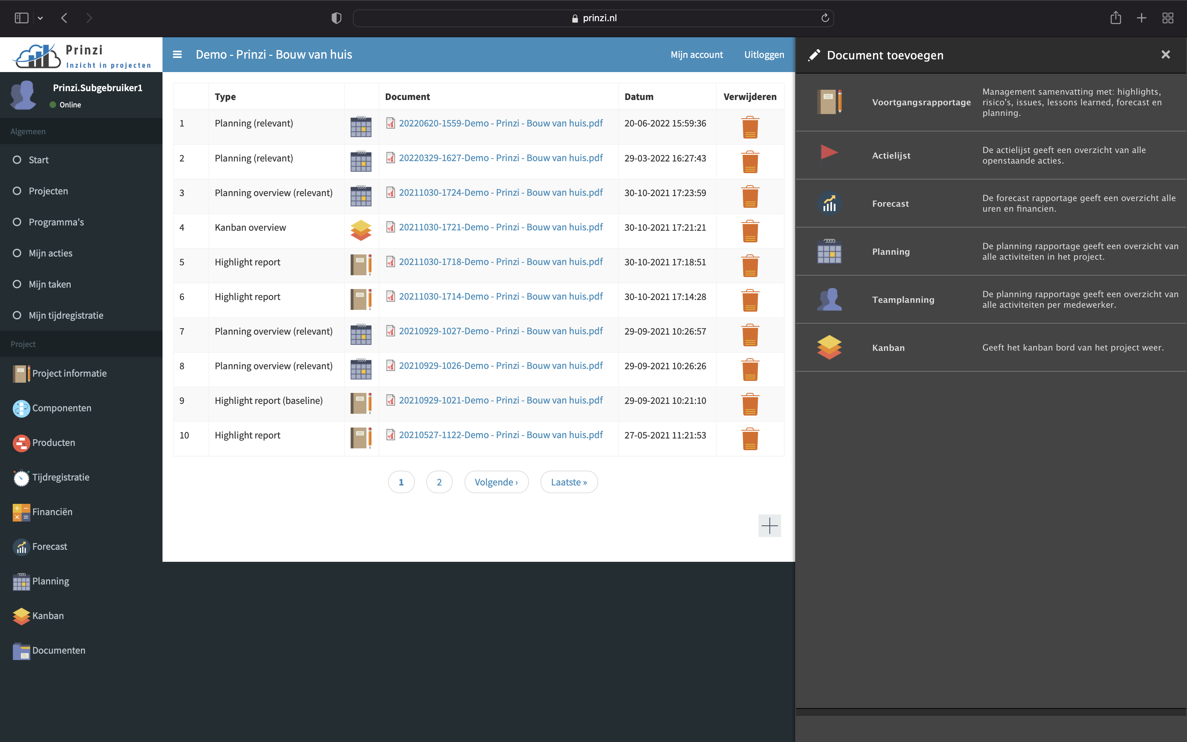Click the prinzi.nl address bar
Viewport: 1187px width, 742px height.
click(x=593, y=18)
